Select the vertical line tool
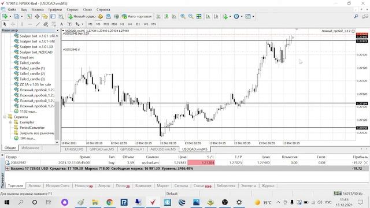This screenshot has height=208, width=370. click(x=22, y=24)
